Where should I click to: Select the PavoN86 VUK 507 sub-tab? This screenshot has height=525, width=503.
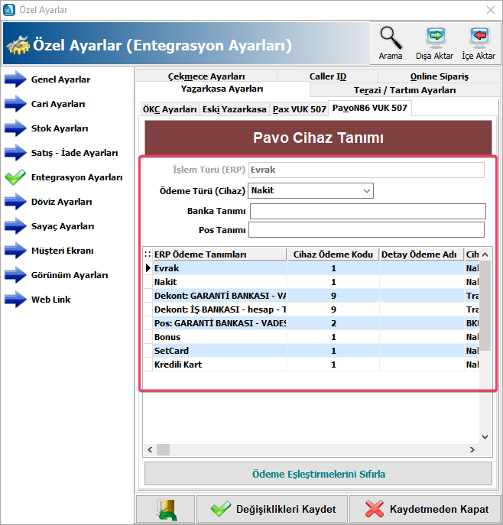370,108
